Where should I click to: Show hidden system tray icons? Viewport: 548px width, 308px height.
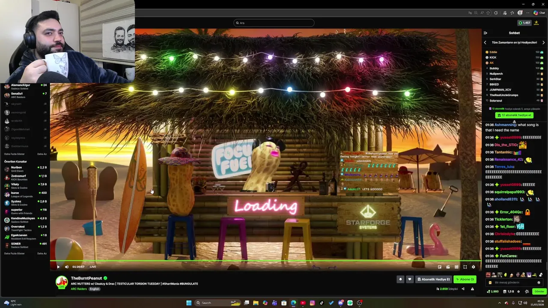pos(499,303)
